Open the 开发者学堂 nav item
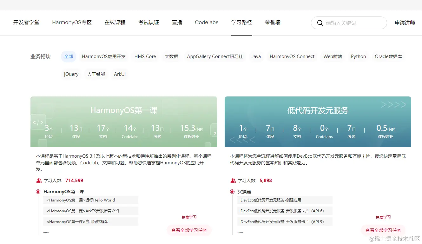 [x=26, y=23]
